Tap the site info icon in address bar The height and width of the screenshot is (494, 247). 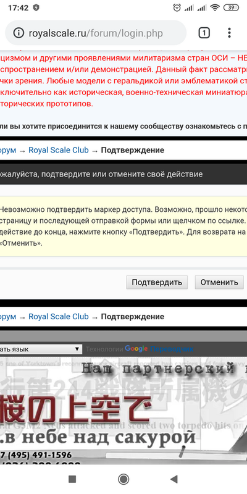click(19, 33)
